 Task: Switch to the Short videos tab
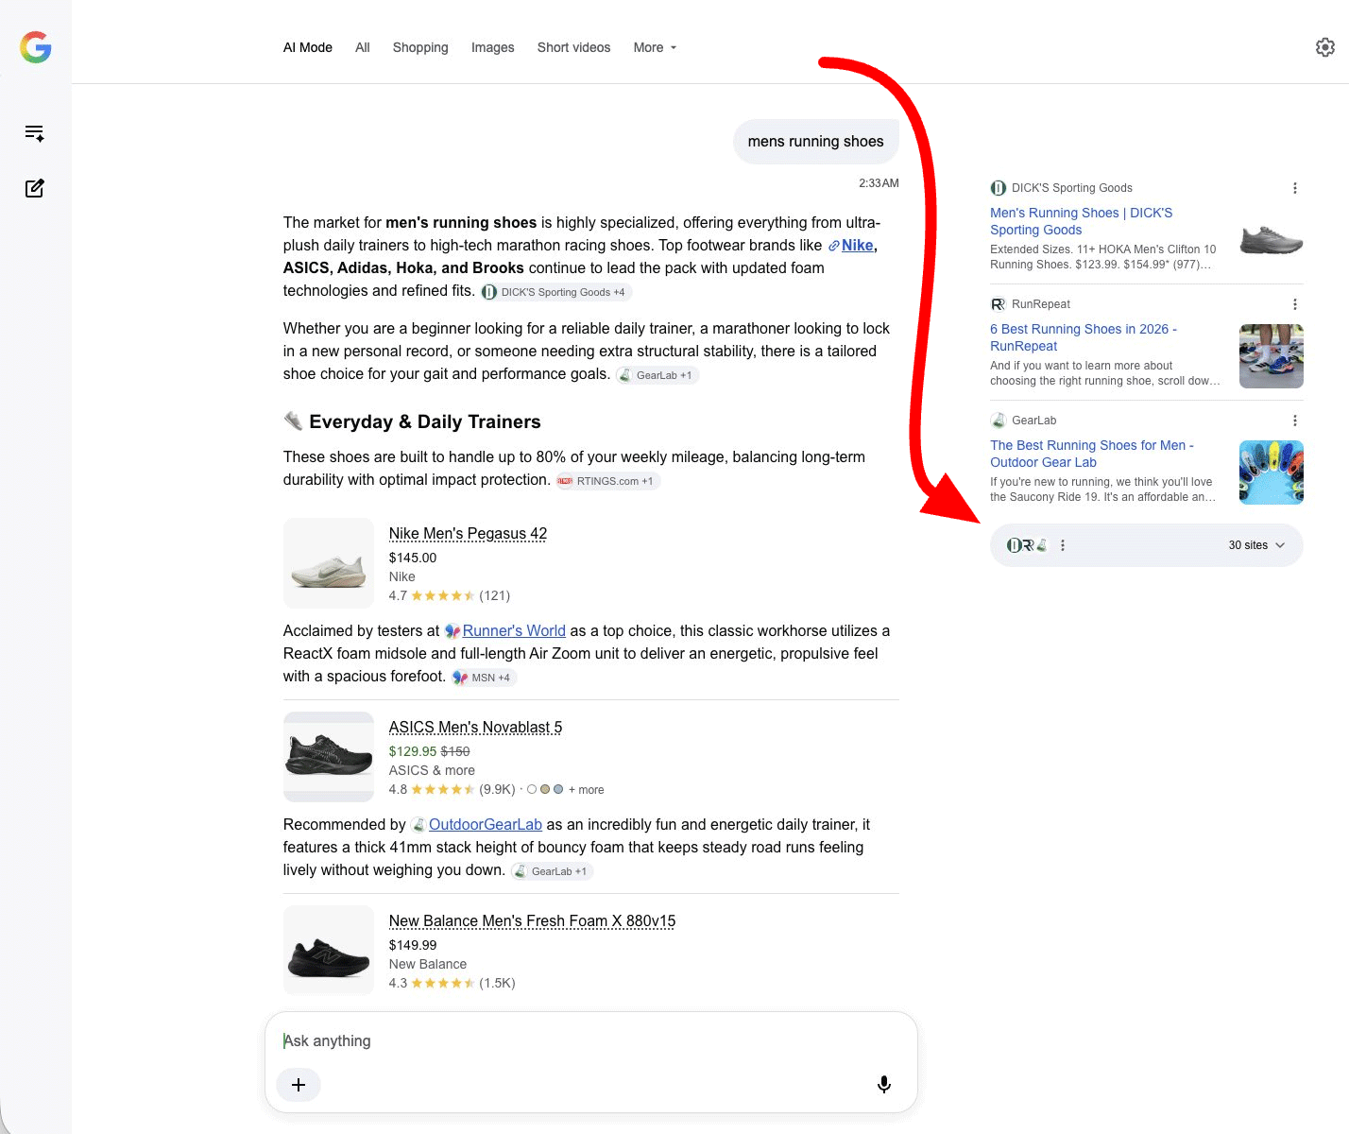pyautogui.click(x=573, y=47)
